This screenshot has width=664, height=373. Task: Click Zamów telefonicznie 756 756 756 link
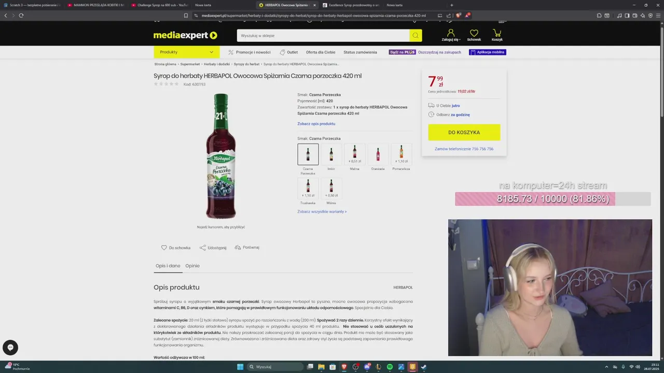click(x=464, y=149)
